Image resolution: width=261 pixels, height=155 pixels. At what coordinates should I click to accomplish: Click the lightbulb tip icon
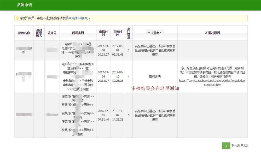pyautogui.click(x=17, y=18)
